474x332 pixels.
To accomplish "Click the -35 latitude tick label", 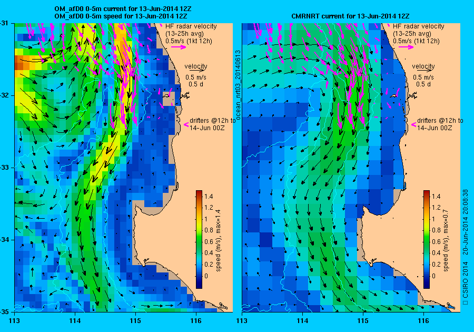I will (5, 312).
